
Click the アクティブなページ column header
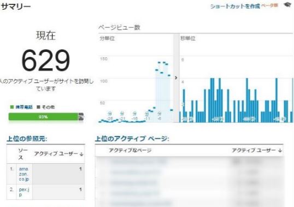point(130,150)
